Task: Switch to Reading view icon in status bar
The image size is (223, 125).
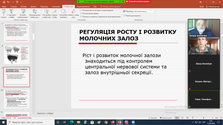Action: [187, 118]
